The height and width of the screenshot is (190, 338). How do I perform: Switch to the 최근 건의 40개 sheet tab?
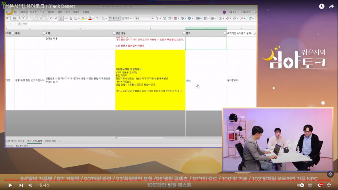(35, 141)
